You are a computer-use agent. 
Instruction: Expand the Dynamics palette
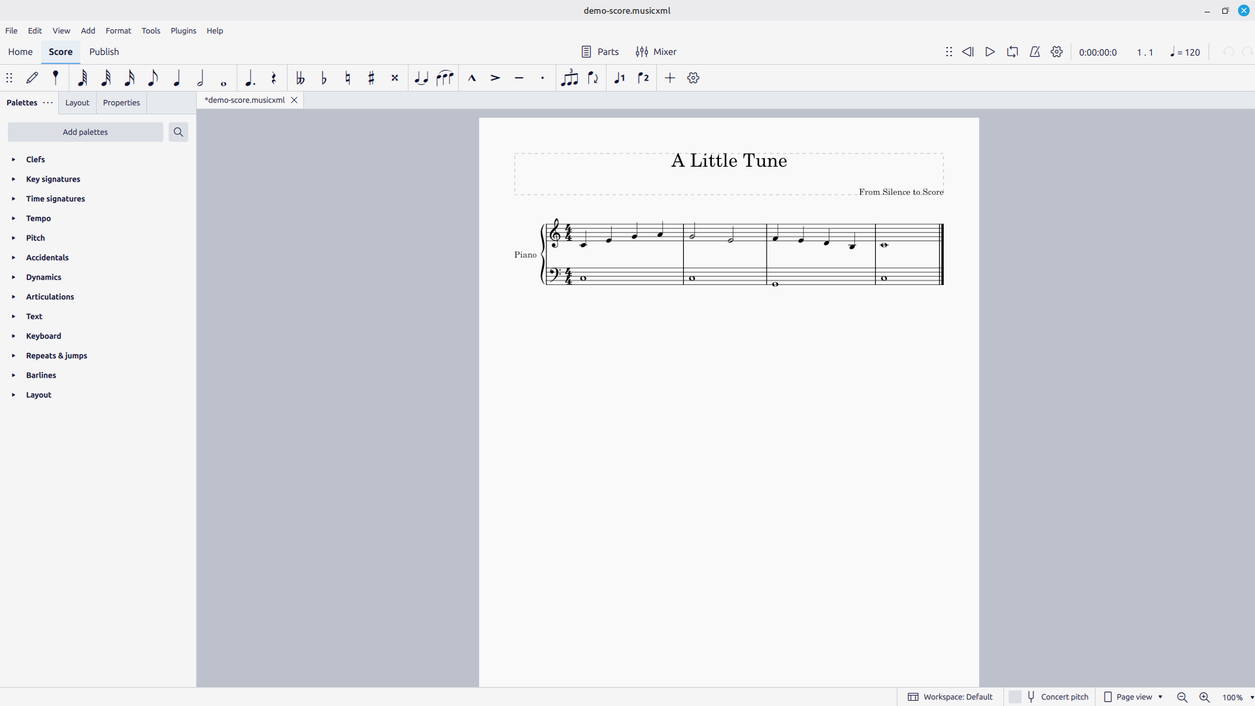43,277
